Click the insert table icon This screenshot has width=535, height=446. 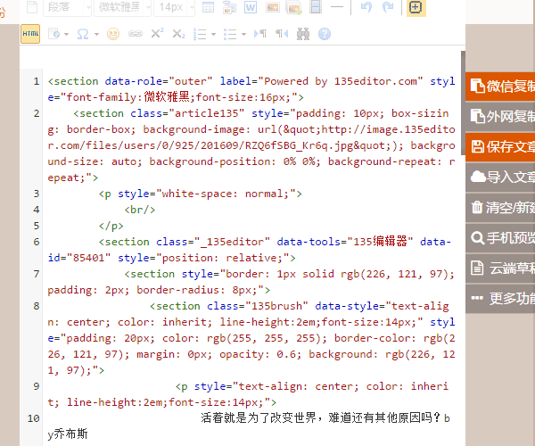208,8
